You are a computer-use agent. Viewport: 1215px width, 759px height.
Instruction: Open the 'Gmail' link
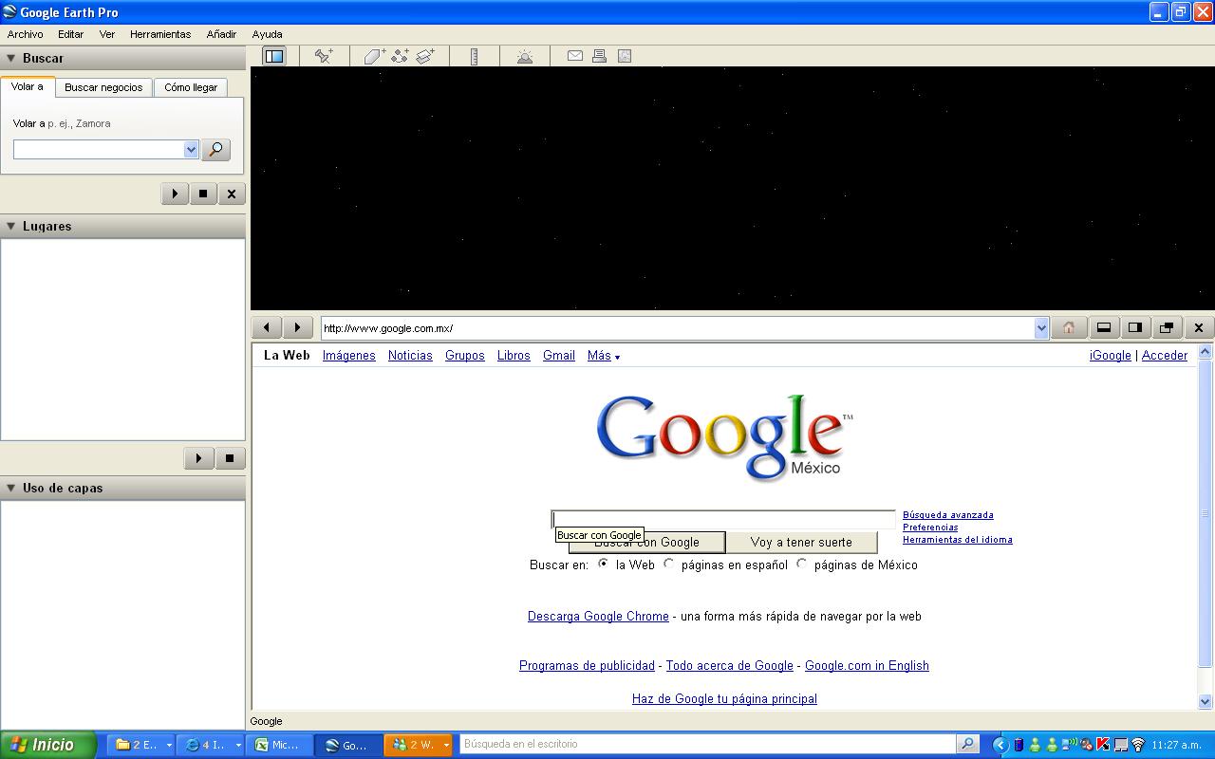point(559,356)
